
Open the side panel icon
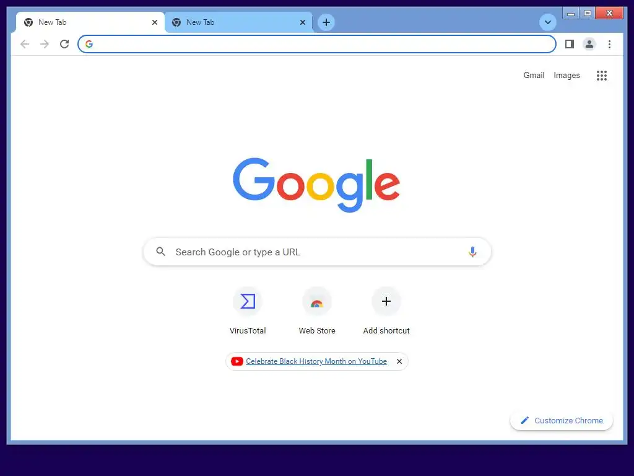[570, 44]
